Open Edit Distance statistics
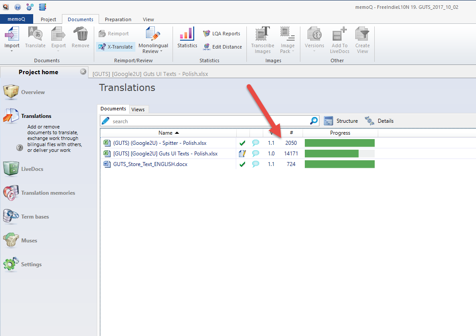The width and height of the screenshot is (476, 336). [223, 47]
